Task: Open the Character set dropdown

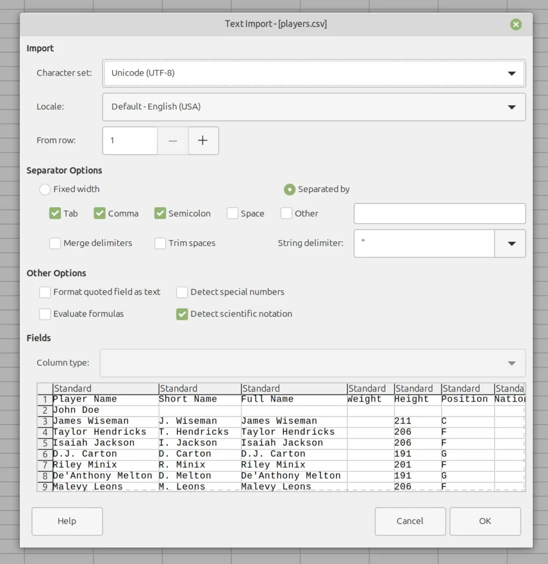Action: click(314, 73)
